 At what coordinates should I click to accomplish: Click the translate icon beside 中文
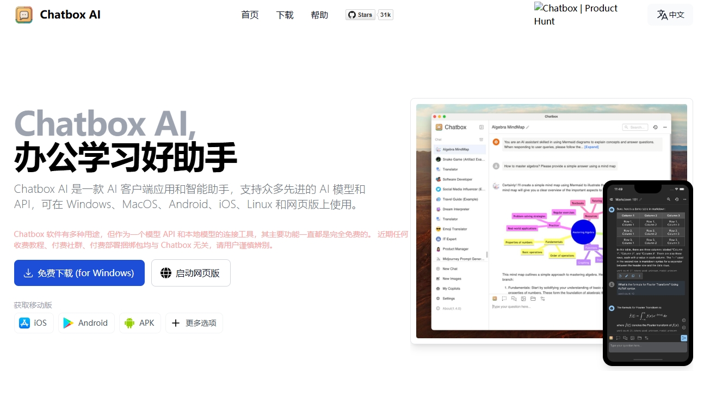point(662,15)
